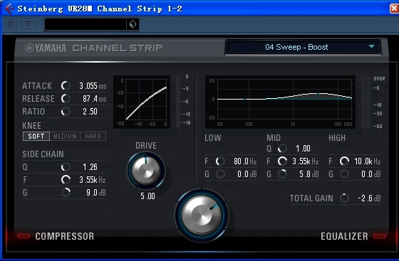
Task: Click the HIGH G gain knob
Action: [344, 174]
